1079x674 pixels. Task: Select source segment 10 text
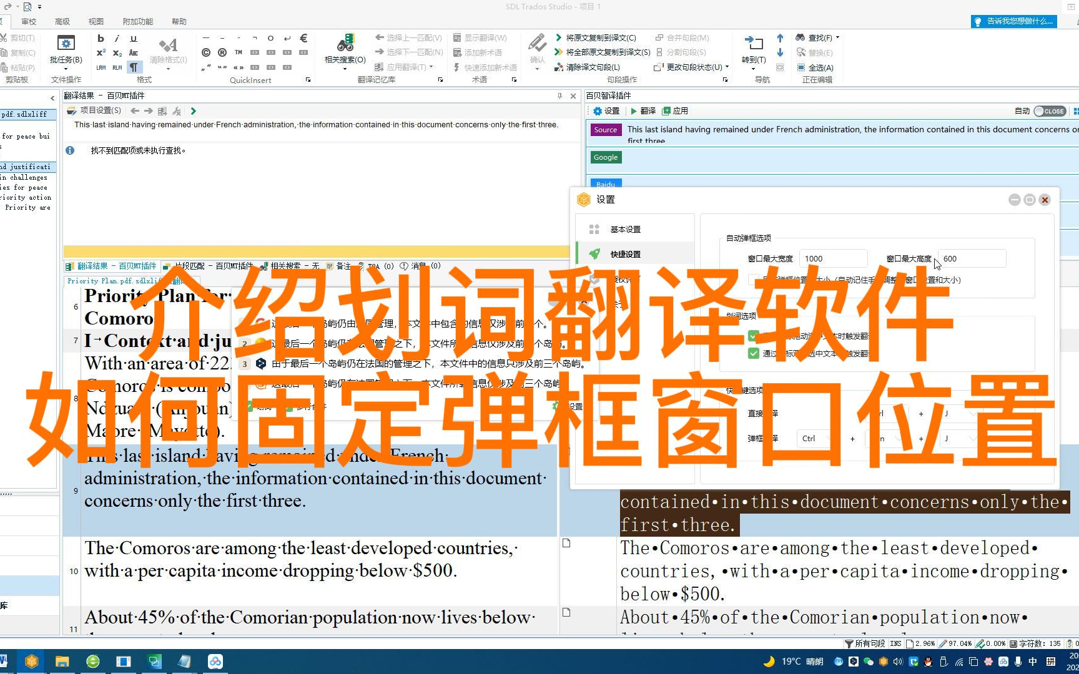302,559
